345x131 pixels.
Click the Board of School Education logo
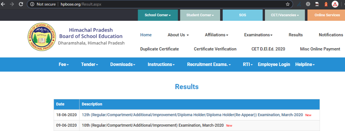pos(42,37)
